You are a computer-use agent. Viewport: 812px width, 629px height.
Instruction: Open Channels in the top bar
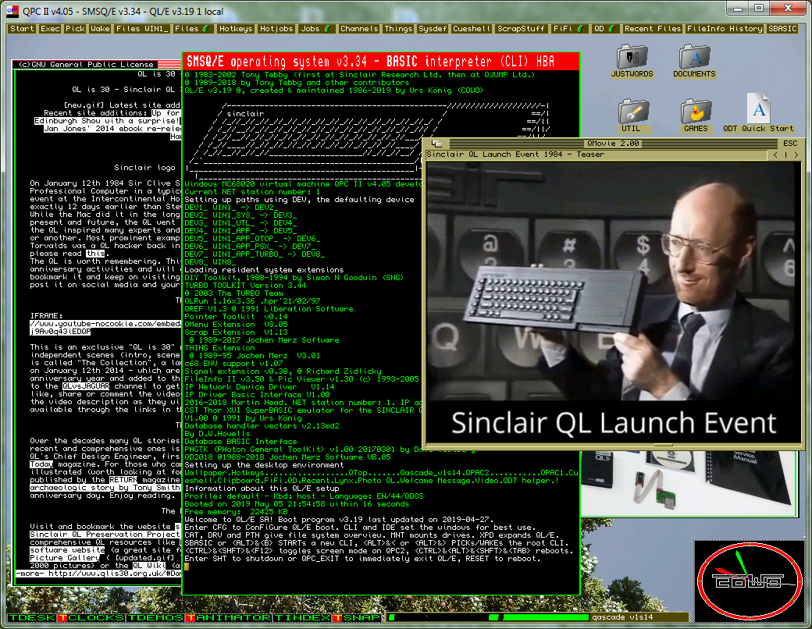359,29
